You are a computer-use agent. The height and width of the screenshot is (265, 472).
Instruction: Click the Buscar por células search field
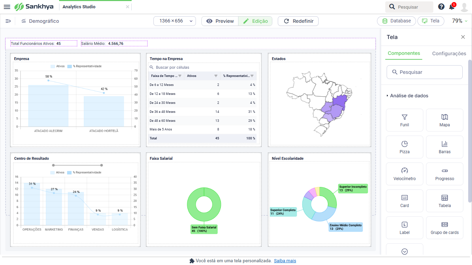tap(204, 67)
